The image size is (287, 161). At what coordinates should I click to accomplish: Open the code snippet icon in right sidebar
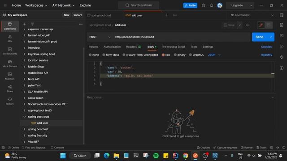pyautogui.click(x=282, y=47)
